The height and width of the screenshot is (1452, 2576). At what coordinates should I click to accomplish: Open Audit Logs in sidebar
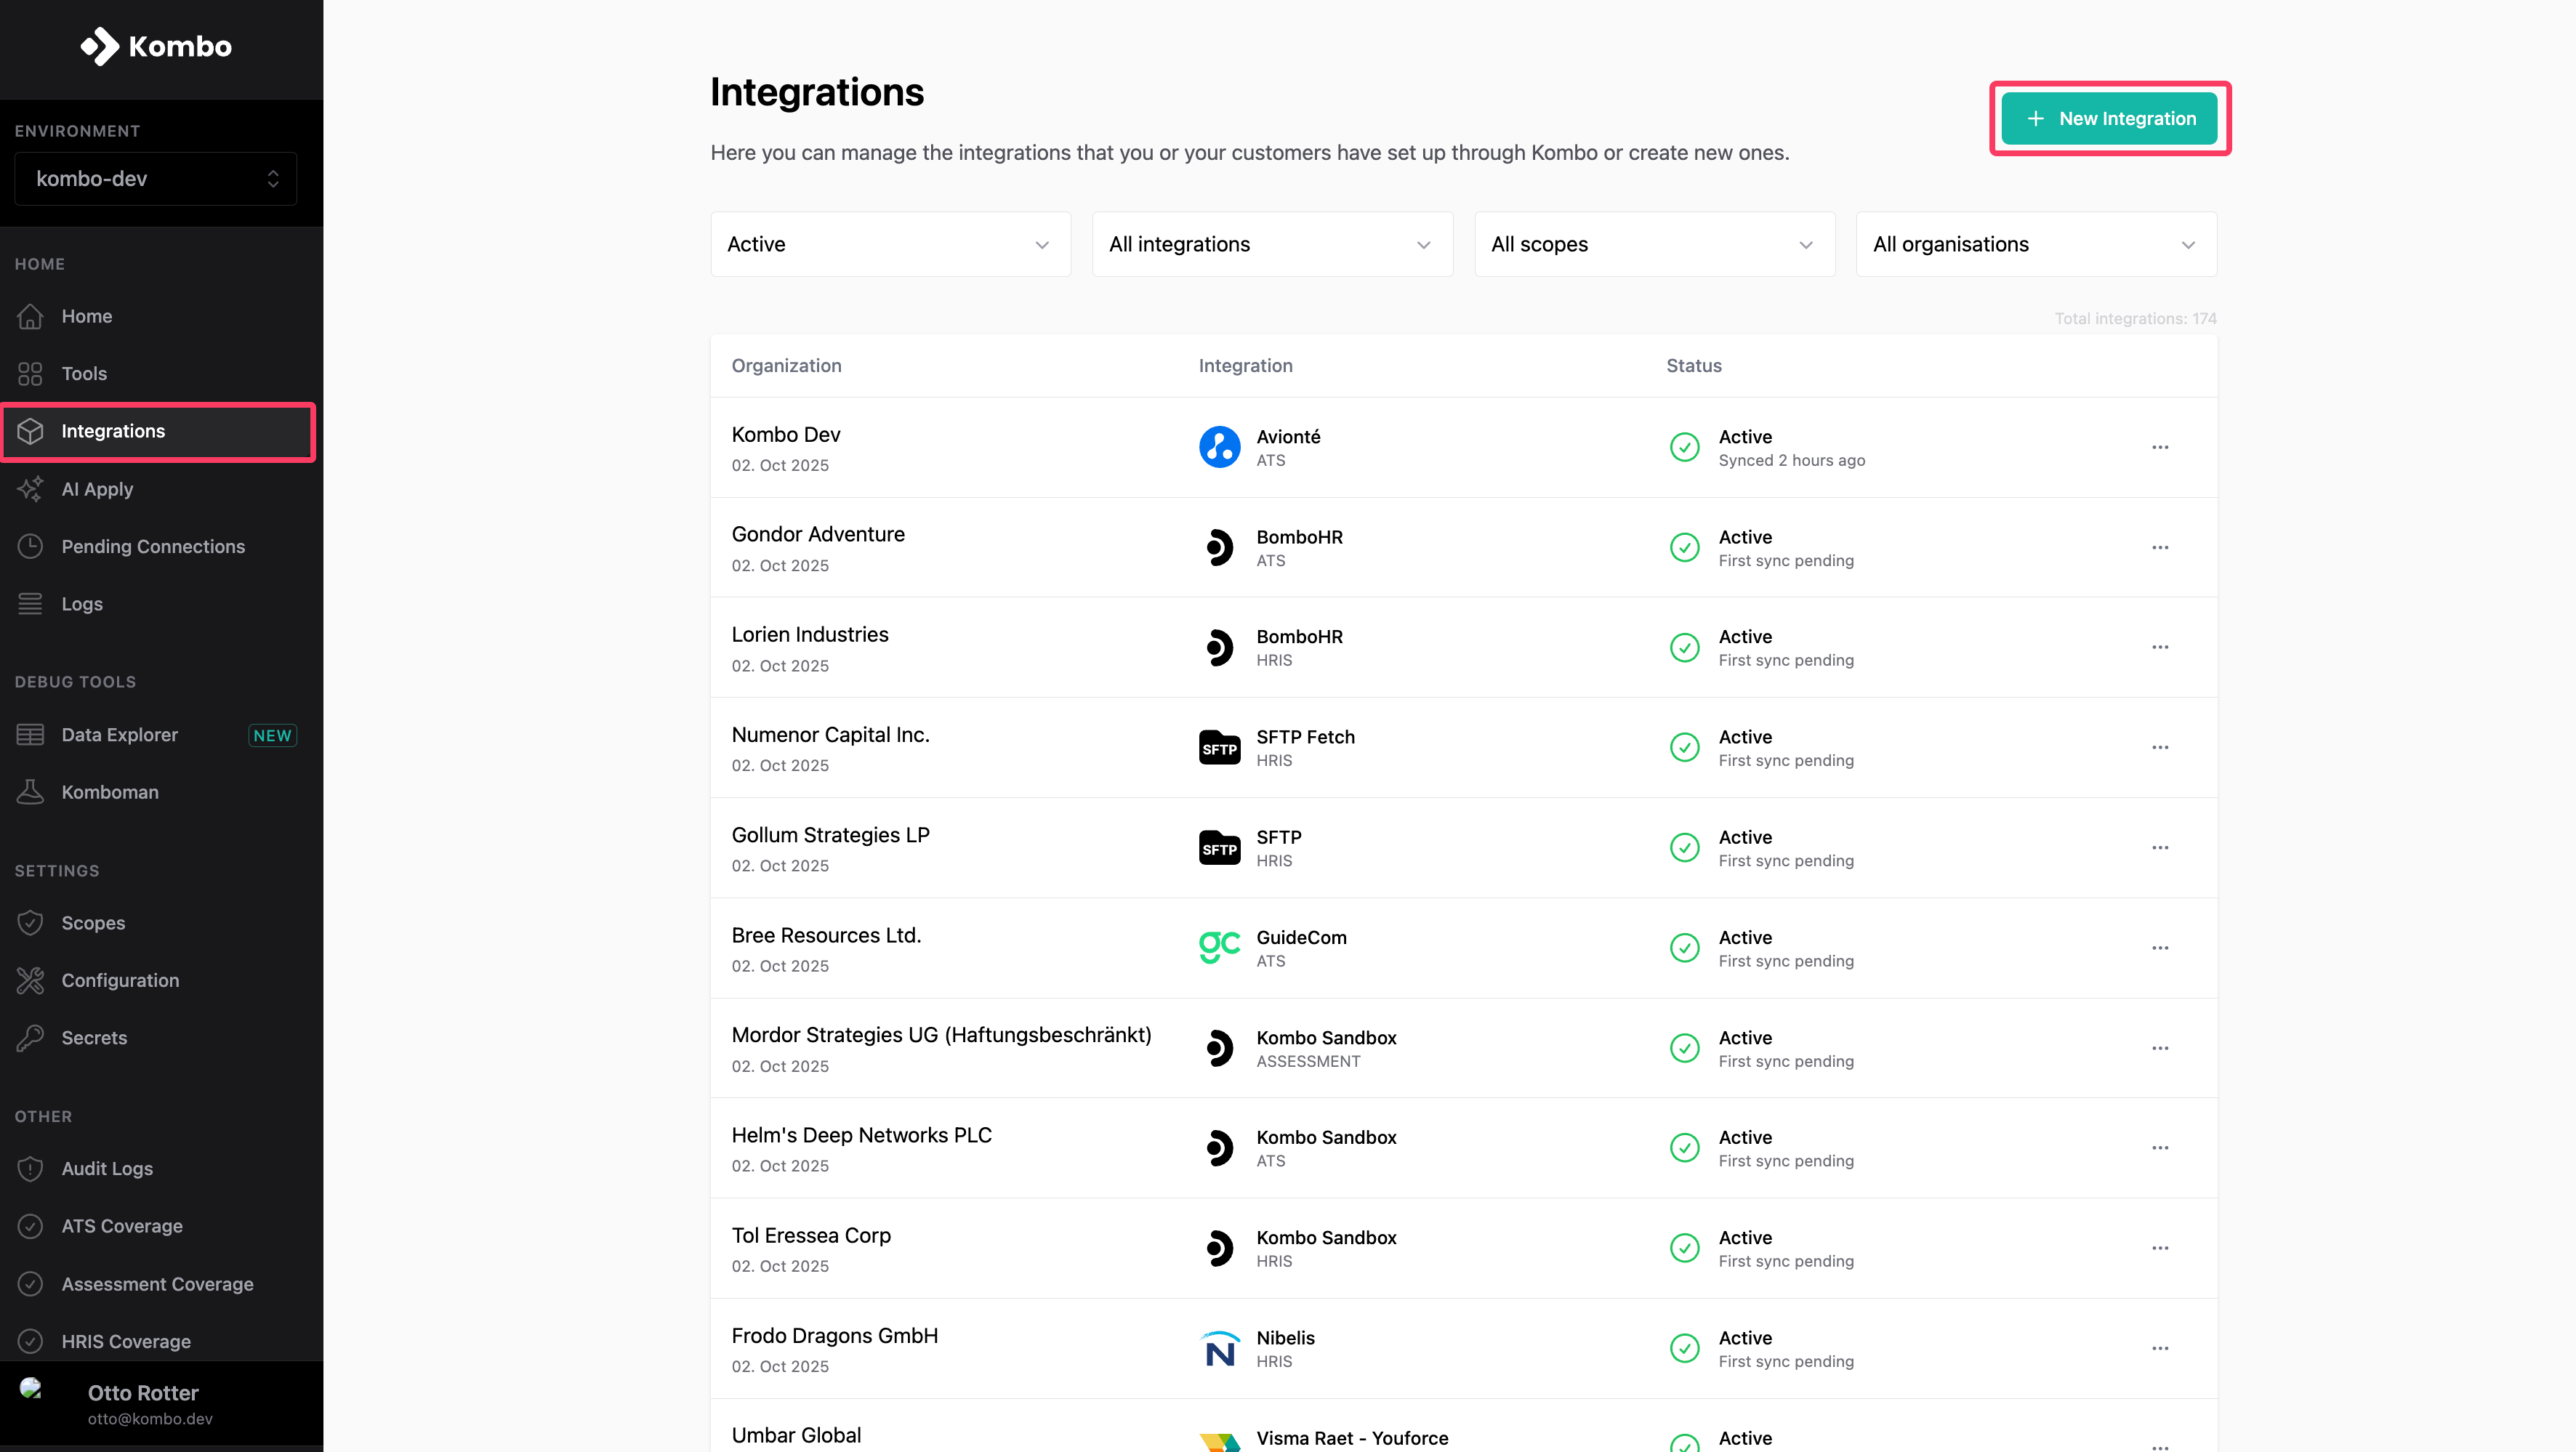[107, 1168]
